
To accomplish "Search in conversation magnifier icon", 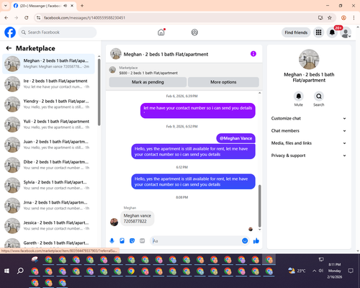I will click(x=319, y=96).
